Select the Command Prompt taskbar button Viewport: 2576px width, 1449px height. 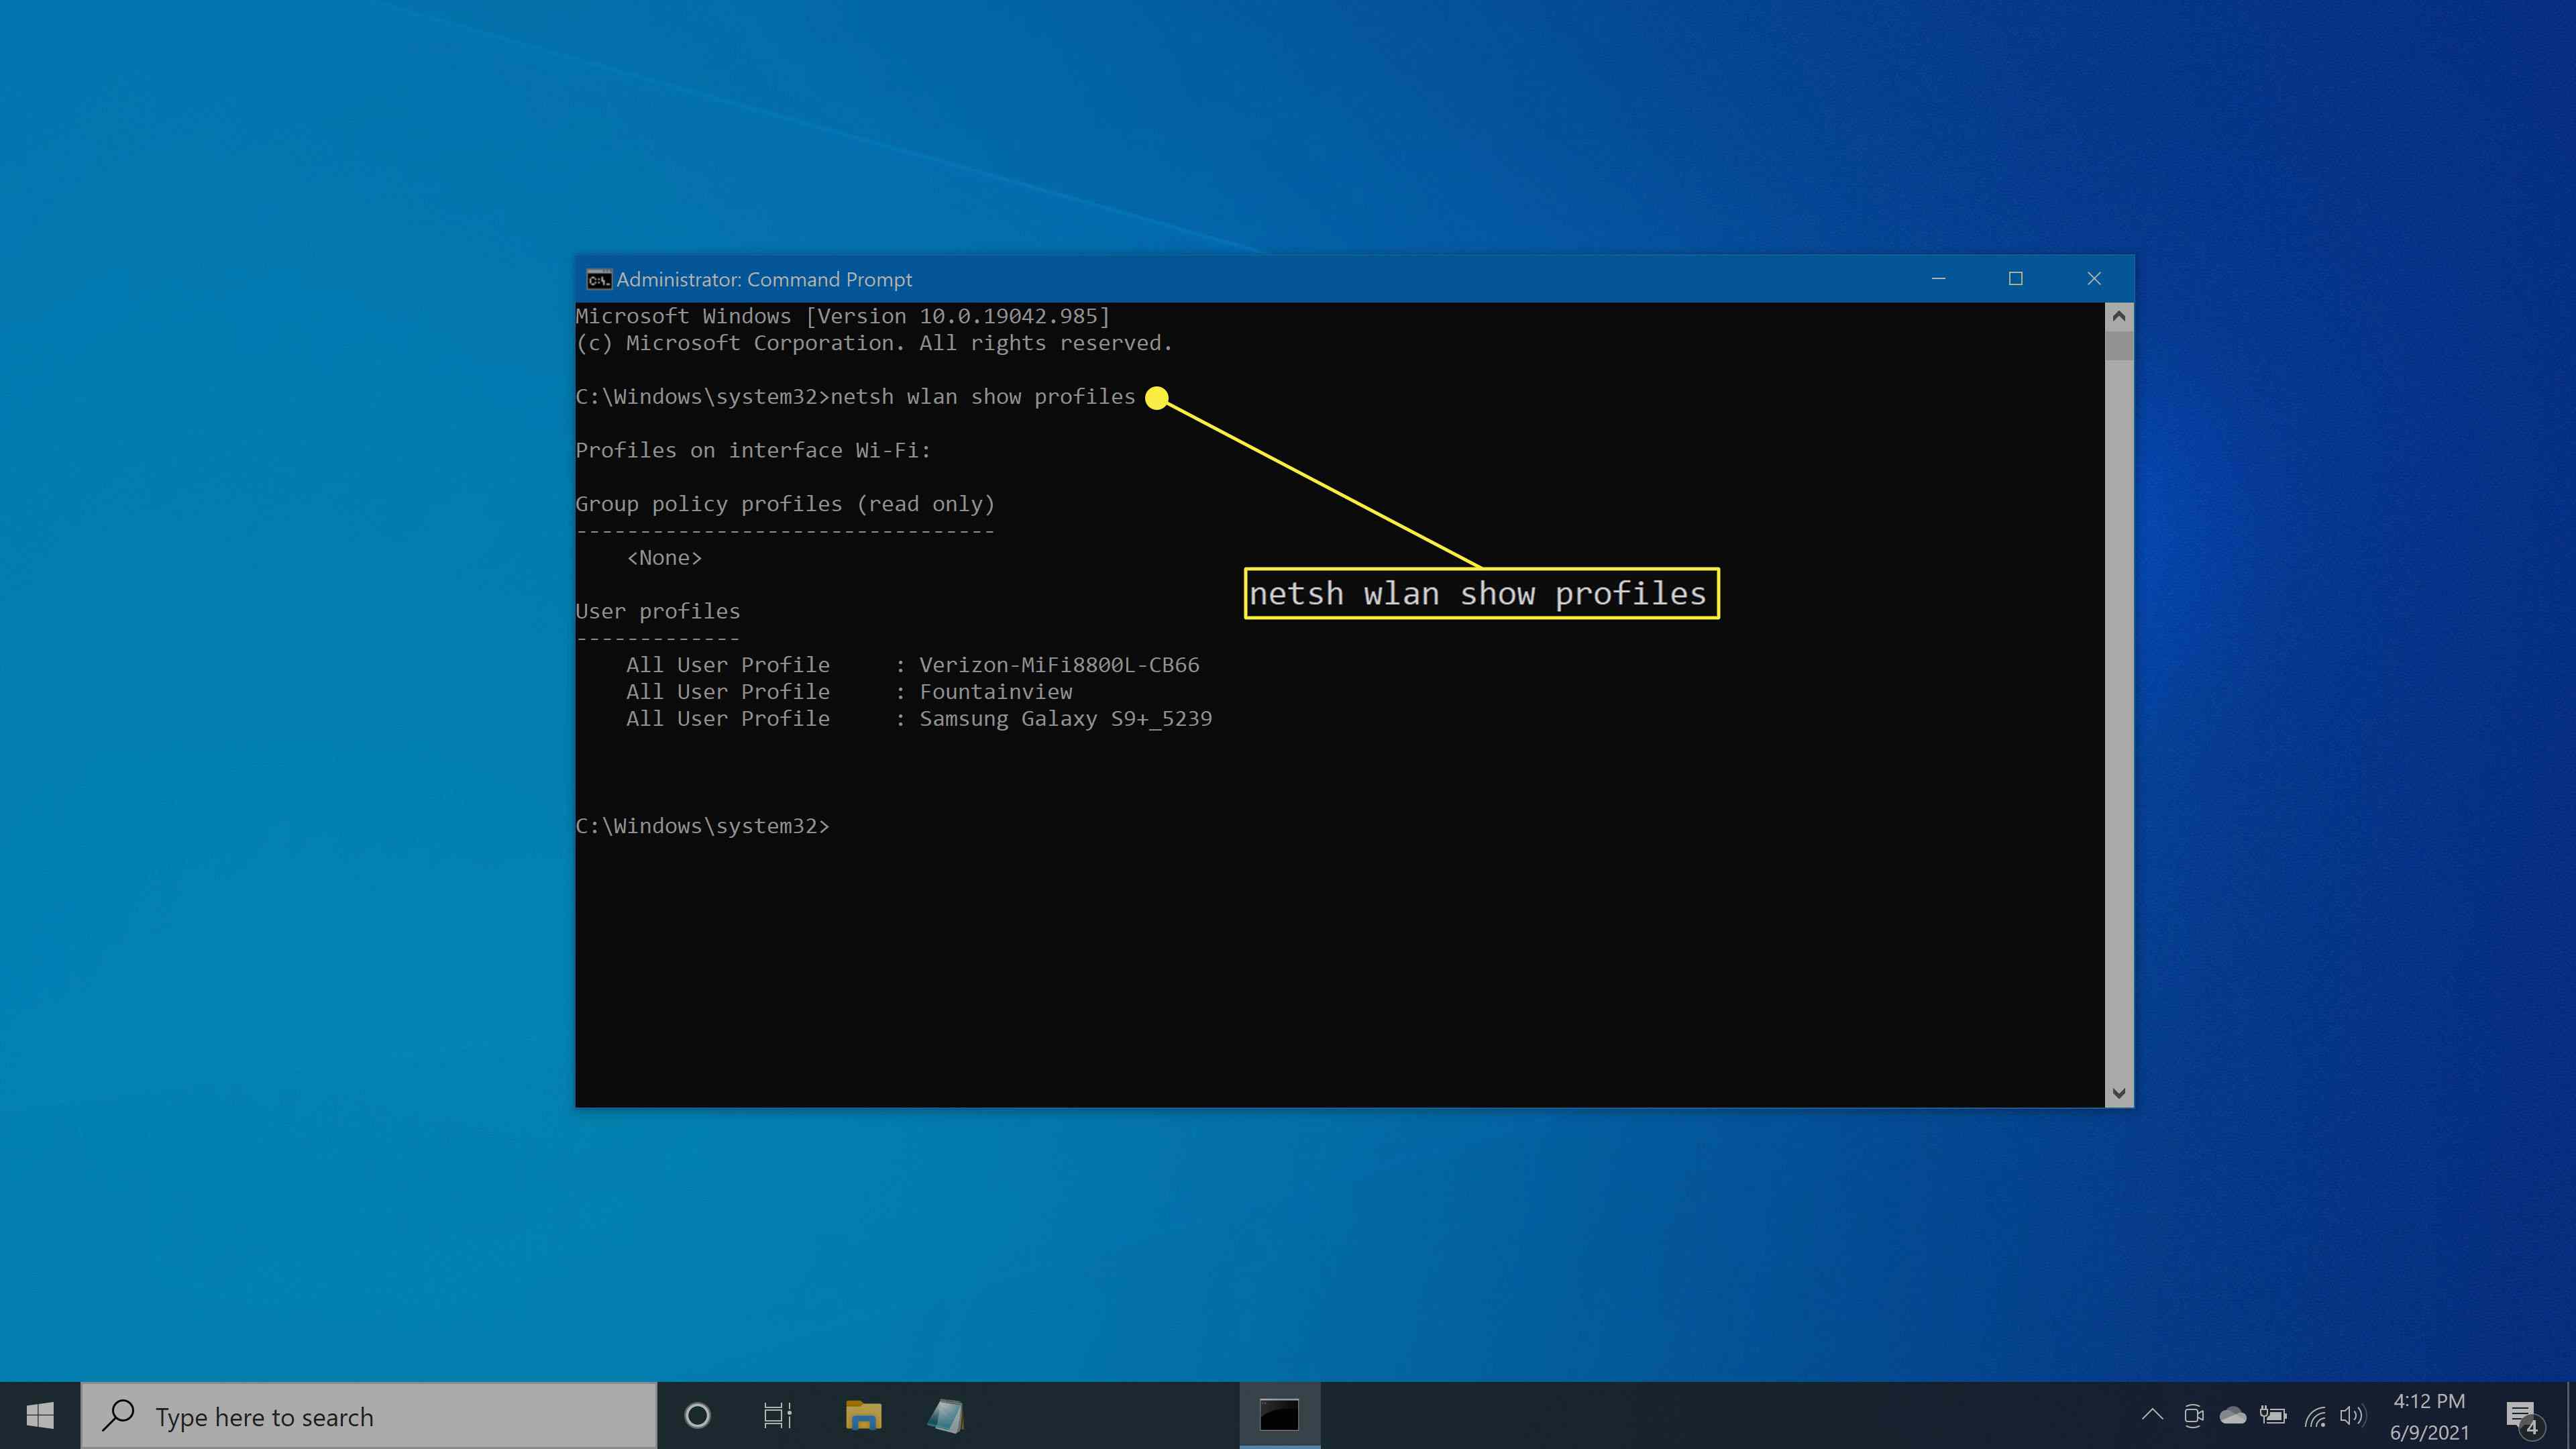(x=1279, y=1416)
